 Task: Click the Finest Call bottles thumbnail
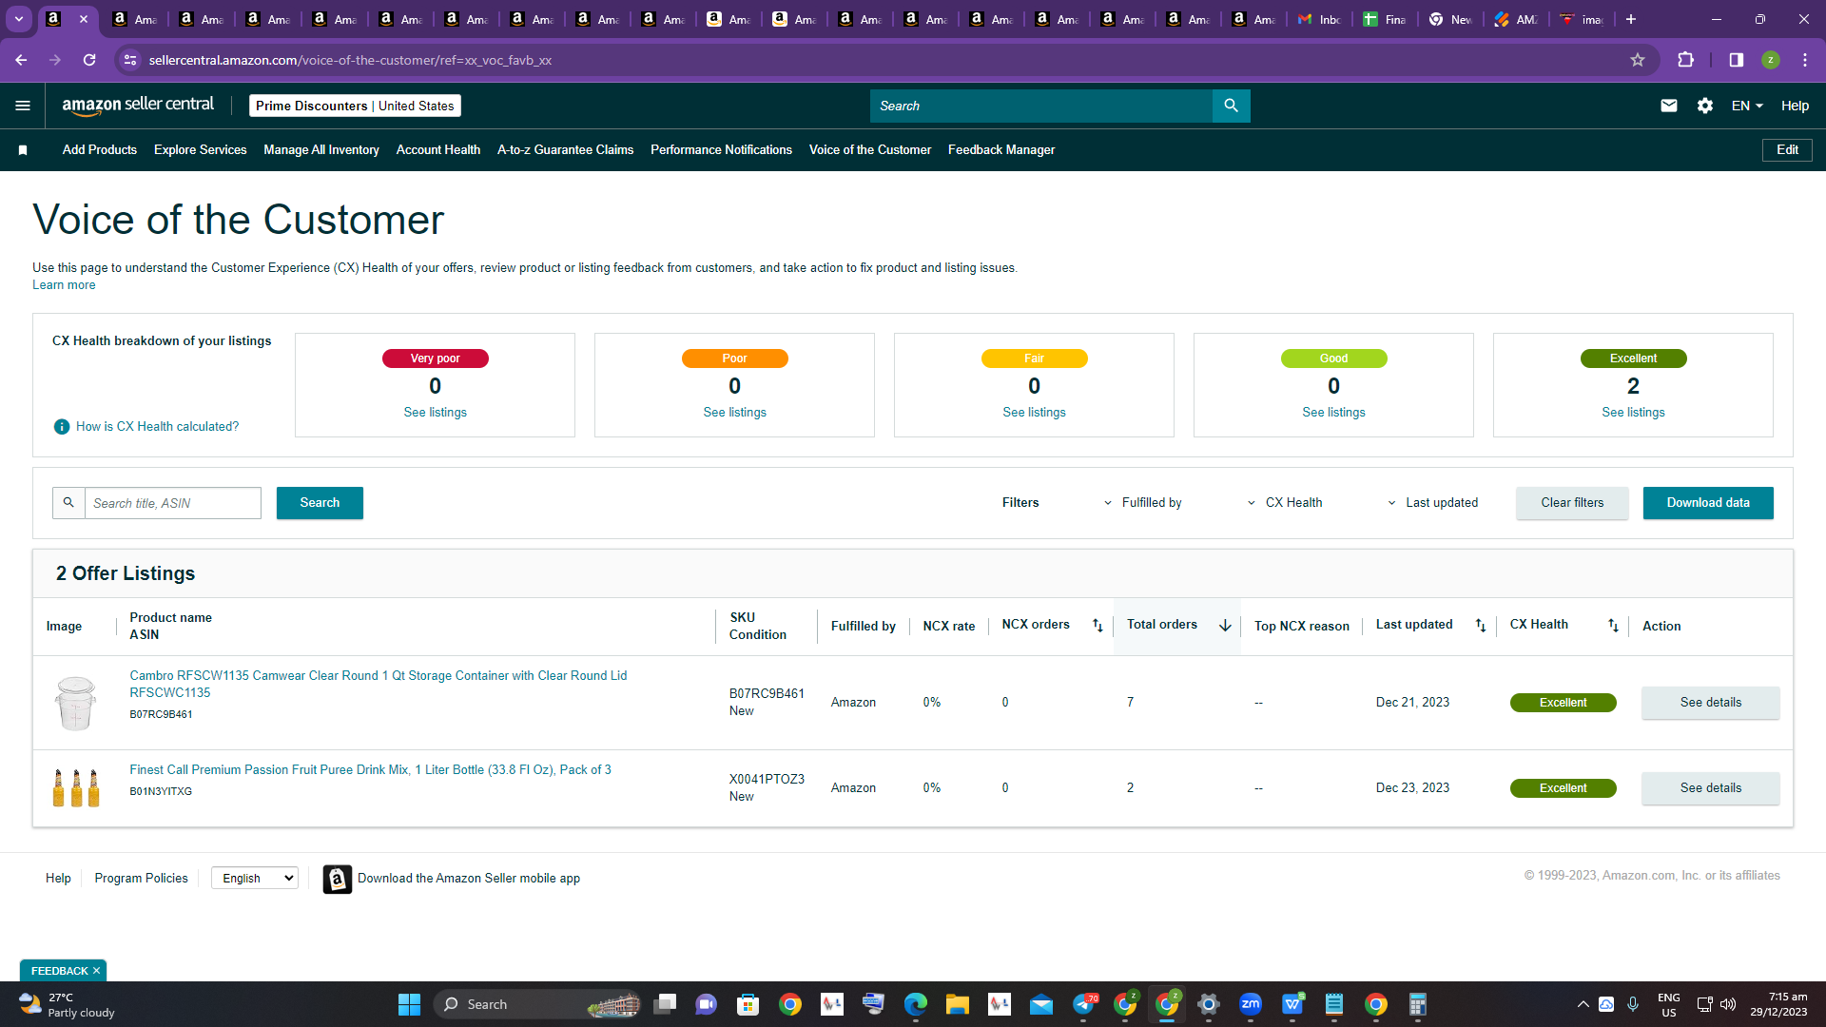[x=75, y=788]
